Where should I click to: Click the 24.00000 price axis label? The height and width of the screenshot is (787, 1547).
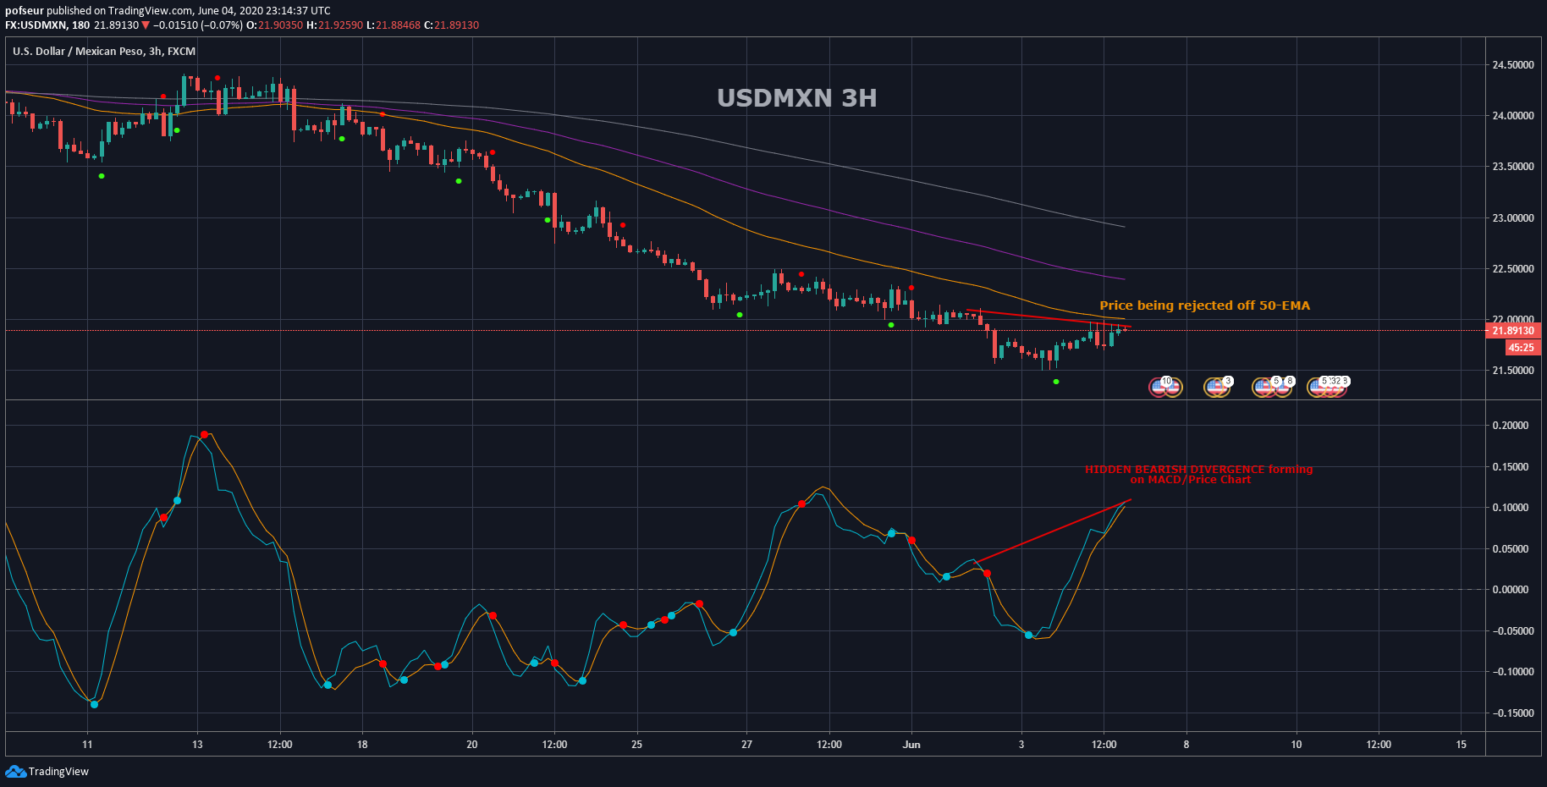click(1513, 116)
